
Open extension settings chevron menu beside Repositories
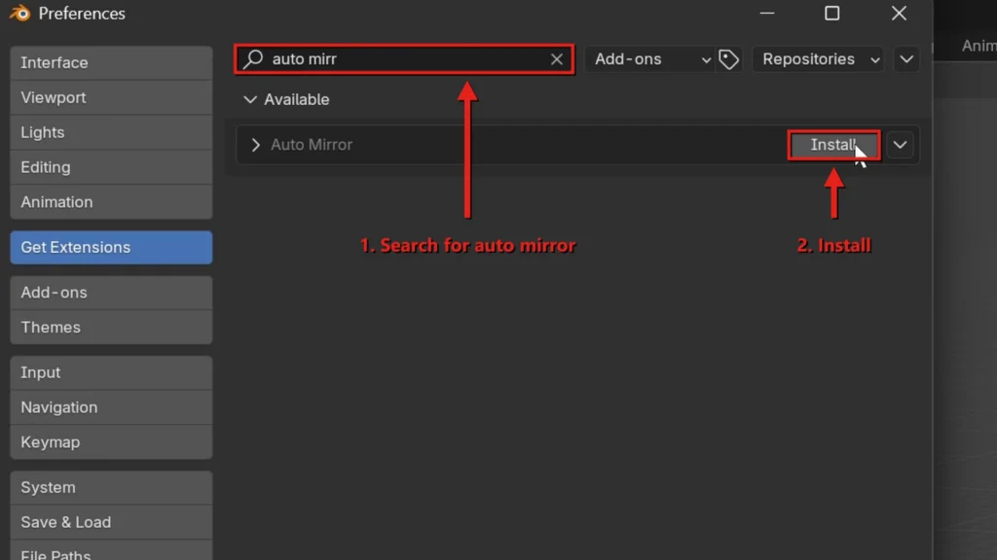pyautogui.click(x=906, y=59)
